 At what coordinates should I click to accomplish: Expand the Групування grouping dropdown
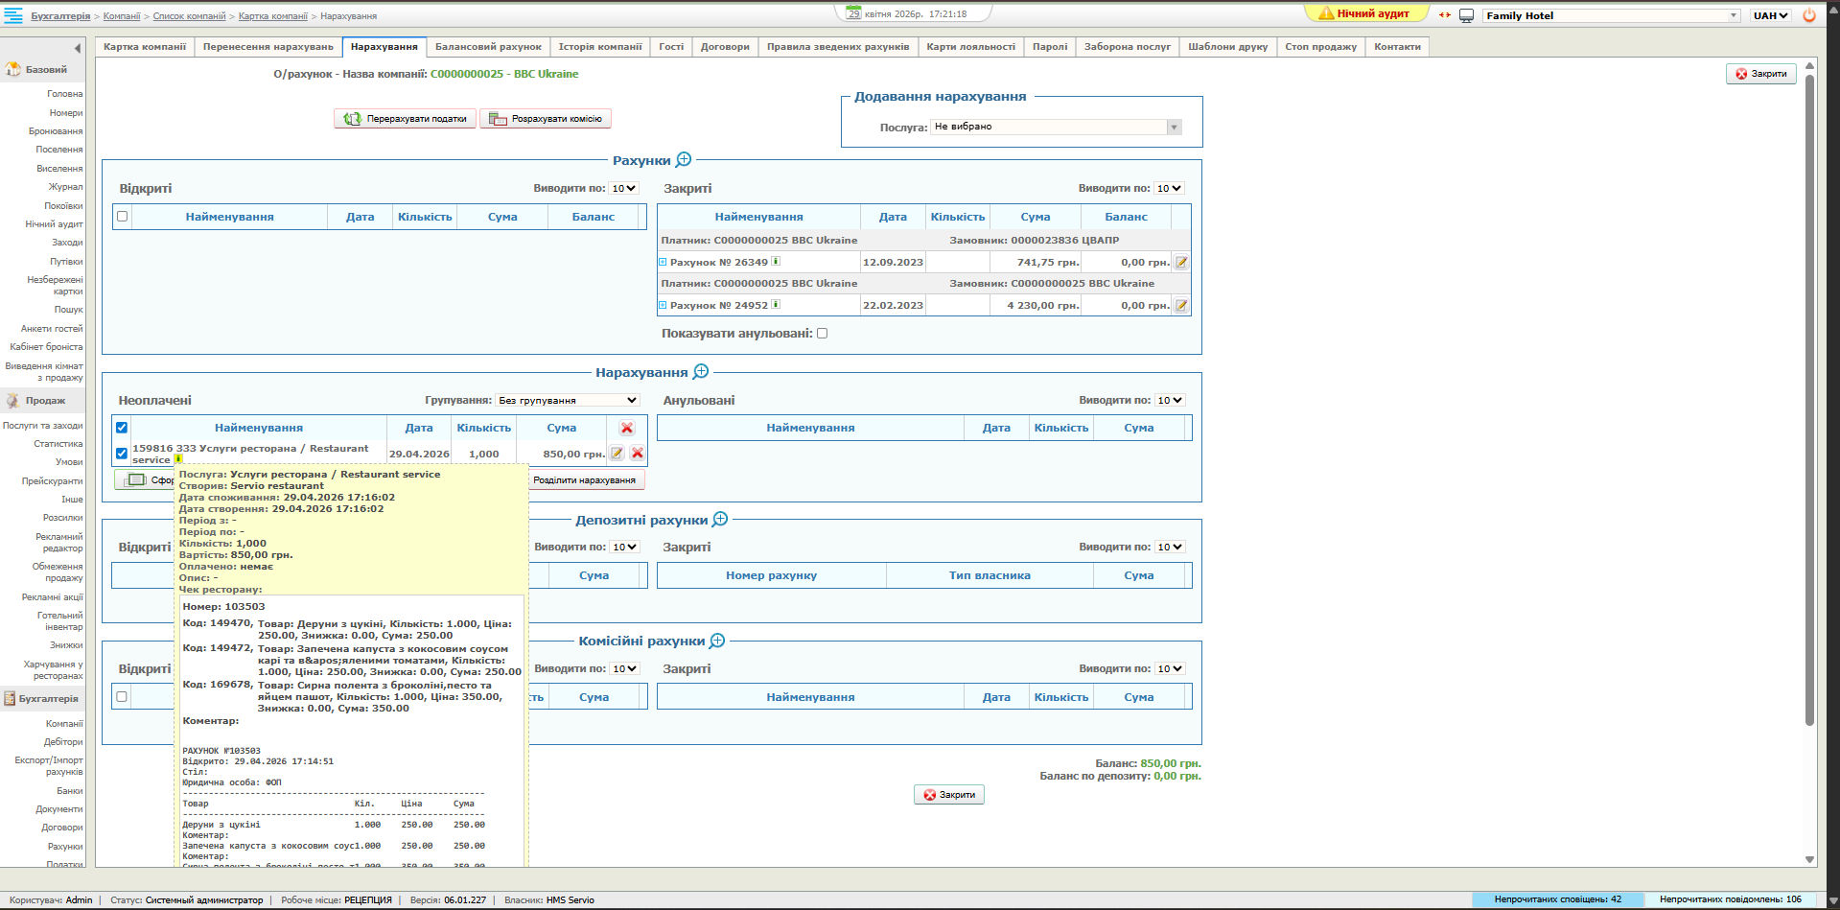click(568, 400)
